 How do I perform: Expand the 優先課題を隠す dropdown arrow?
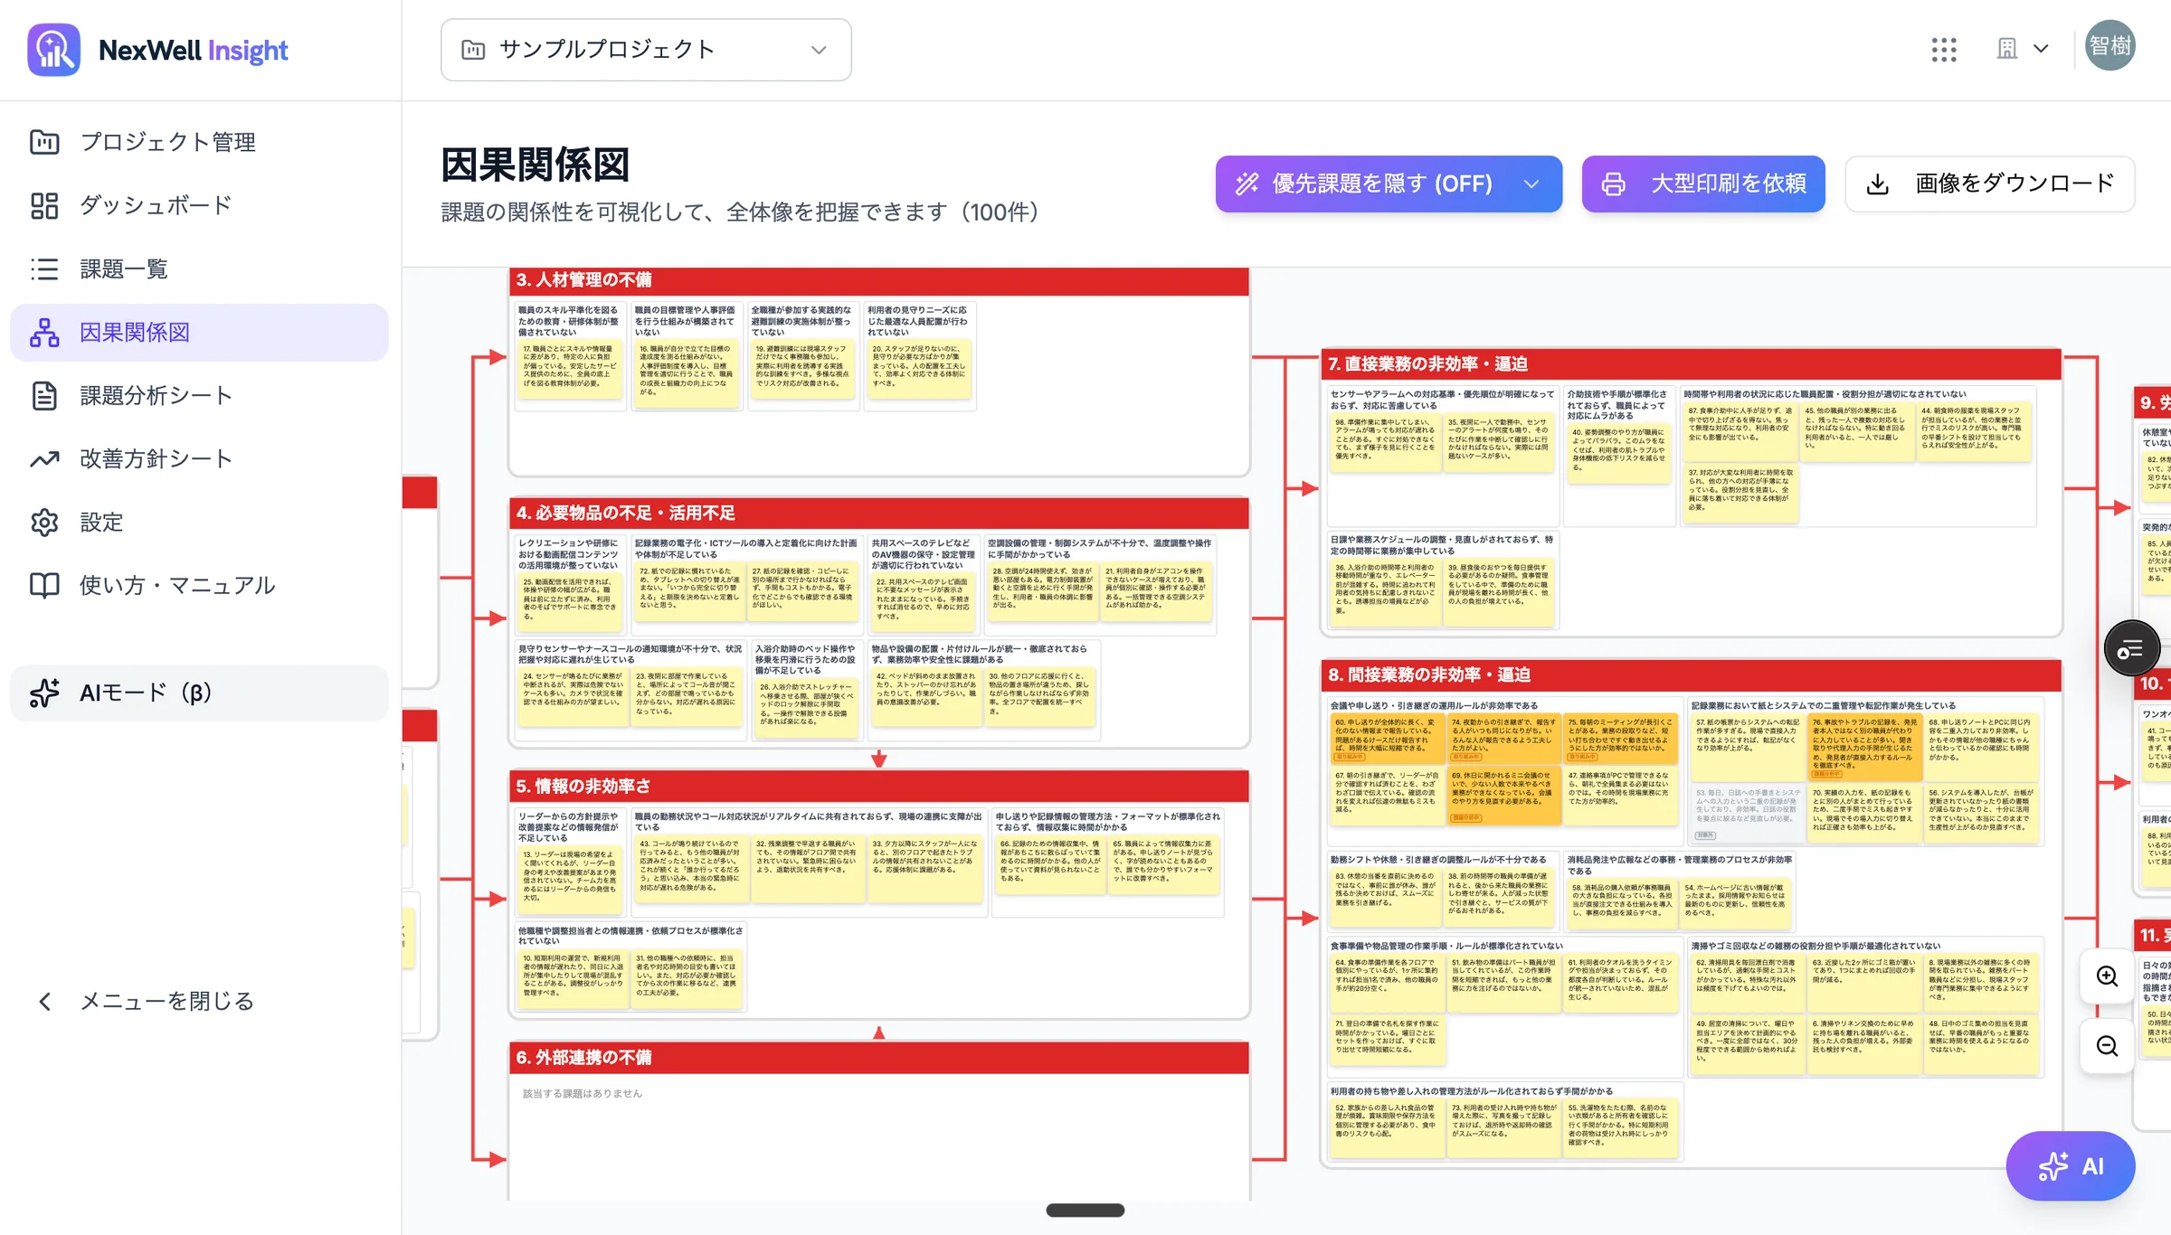[x=1531, y=184]
